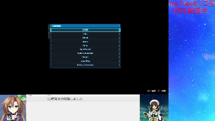The image size is (215, 121).
Task: Click the 決定 confirm label
Action: pos(164,91)
